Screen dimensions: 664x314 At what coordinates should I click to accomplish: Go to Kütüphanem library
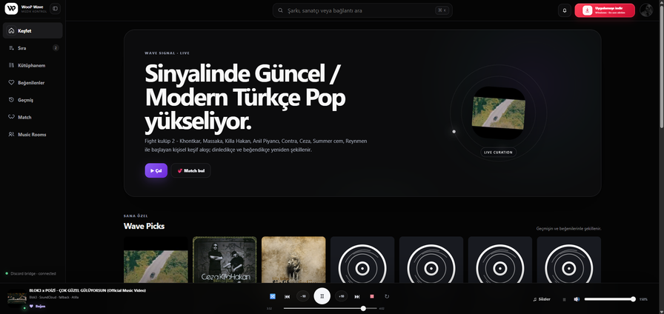[x=33, y=65]
